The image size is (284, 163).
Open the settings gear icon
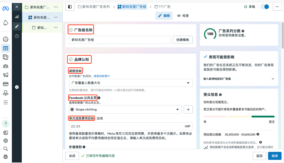(6, 140)
